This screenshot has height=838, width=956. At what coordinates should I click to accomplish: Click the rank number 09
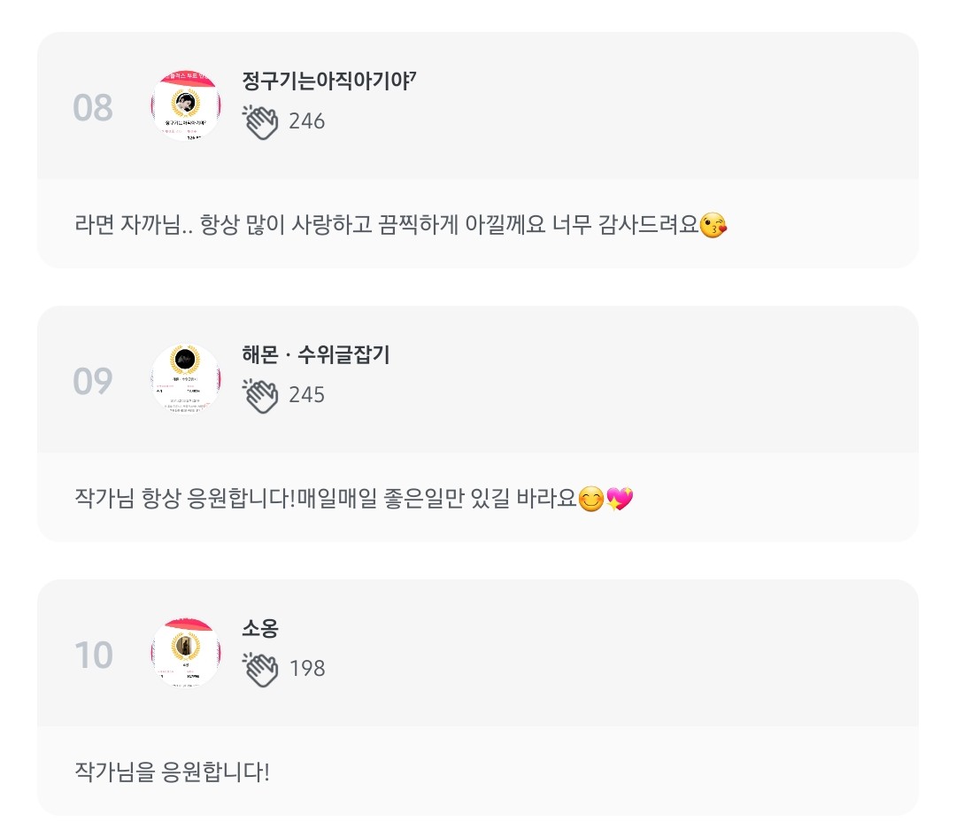coord(93,382)
